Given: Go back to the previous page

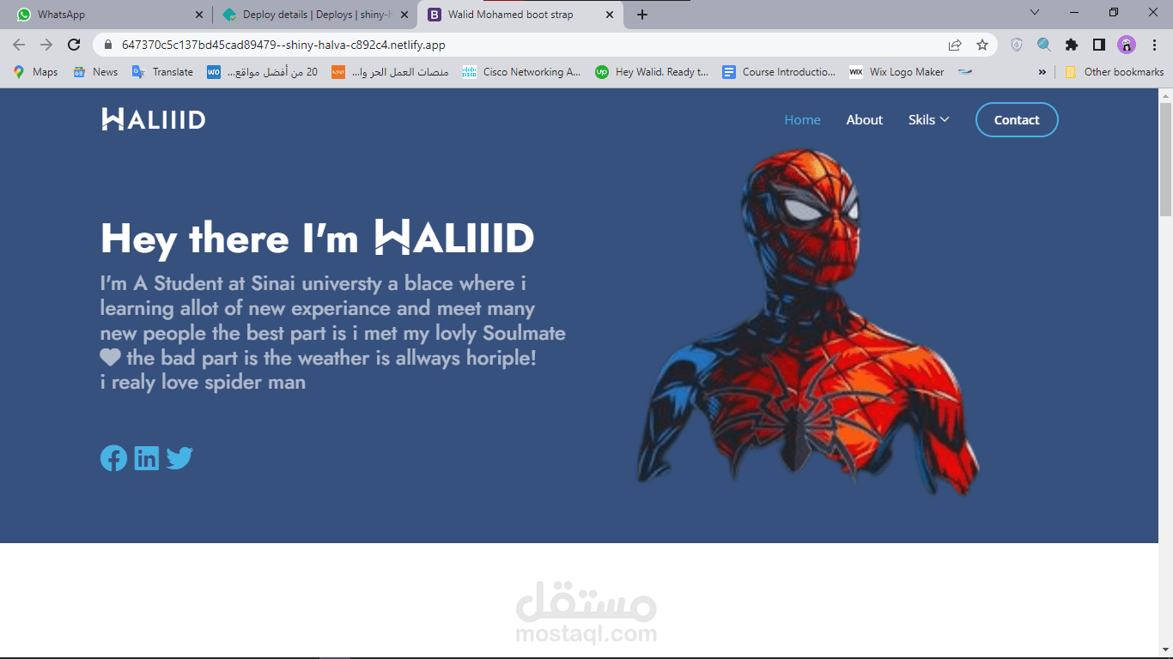Looking at the screenshot, I should (x=19, y=45).
